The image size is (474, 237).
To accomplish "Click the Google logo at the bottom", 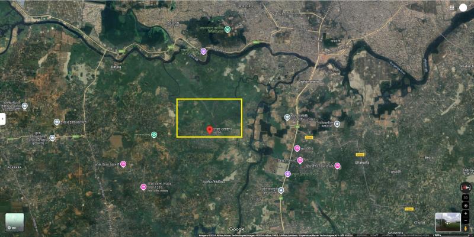I will 236,229.
